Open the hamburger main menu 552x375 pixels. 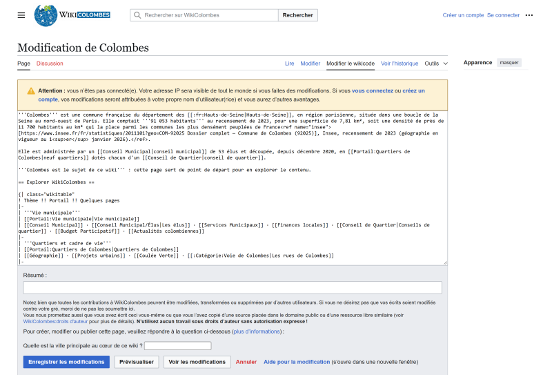pyautogui.click(x=21, y=15)
